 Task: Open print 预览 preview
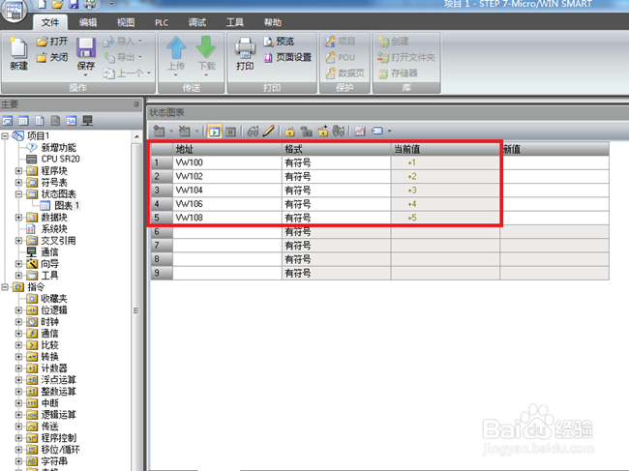pos(280,42)
